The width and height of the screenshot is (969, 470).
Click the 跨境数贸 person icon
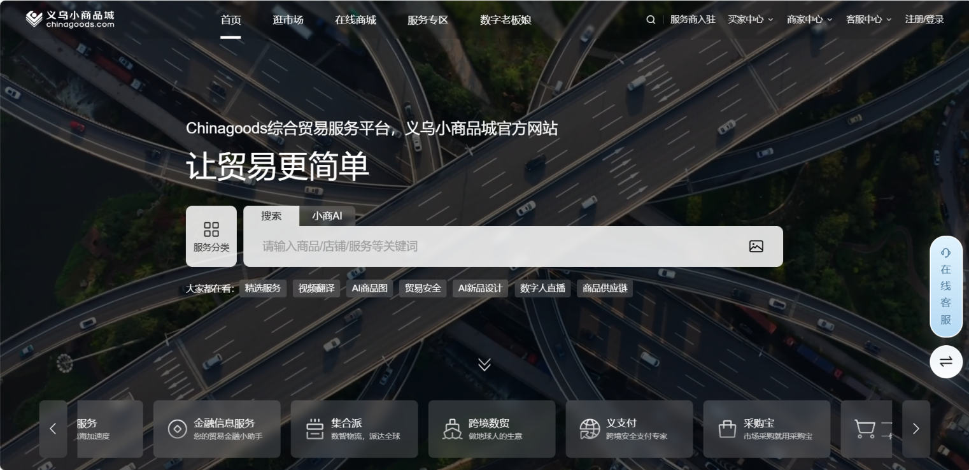452,429
